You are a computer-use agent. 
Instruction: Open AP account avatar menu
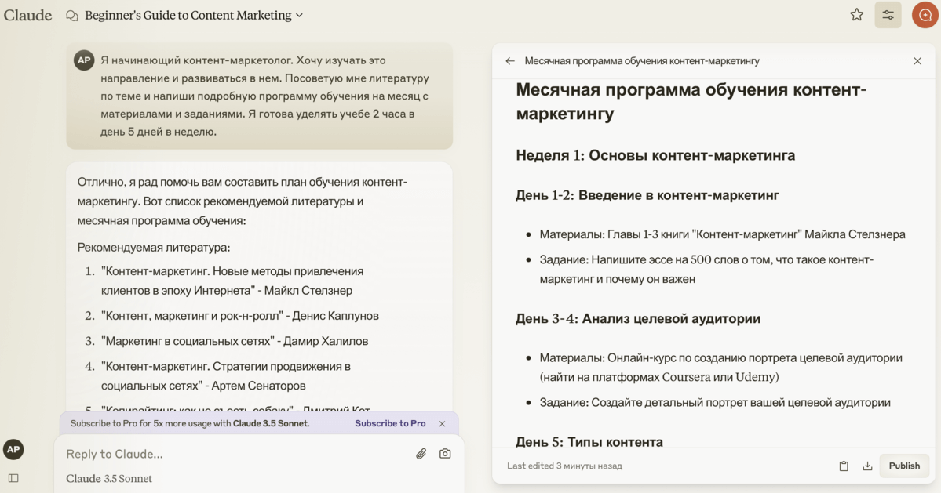click(13, 449)
